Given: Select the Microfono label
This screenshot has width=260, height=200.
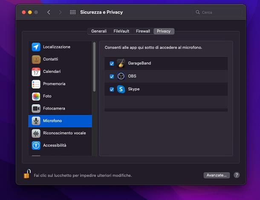Looking at the screenshot, I should tap(52, 121).
